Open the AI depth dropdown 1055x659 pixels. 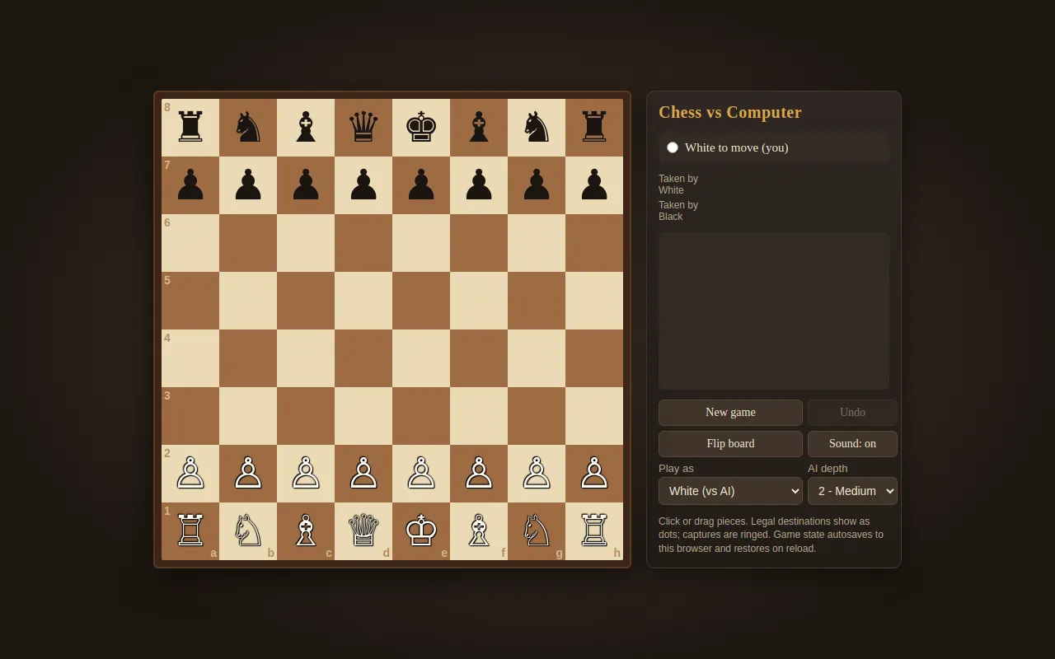tap(852, 491)
